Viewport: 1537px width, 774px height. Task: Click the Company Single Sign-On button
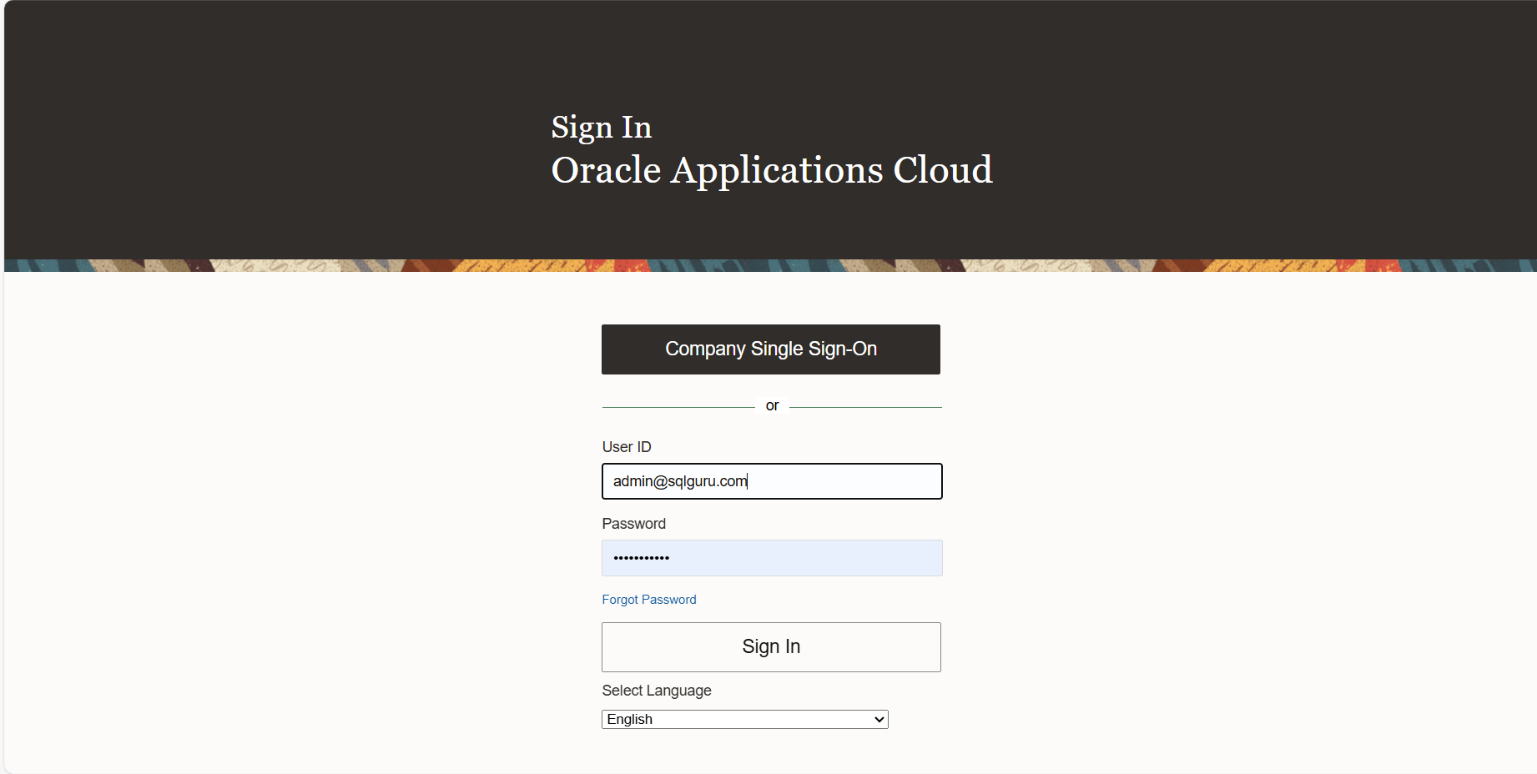click(771, 349)
